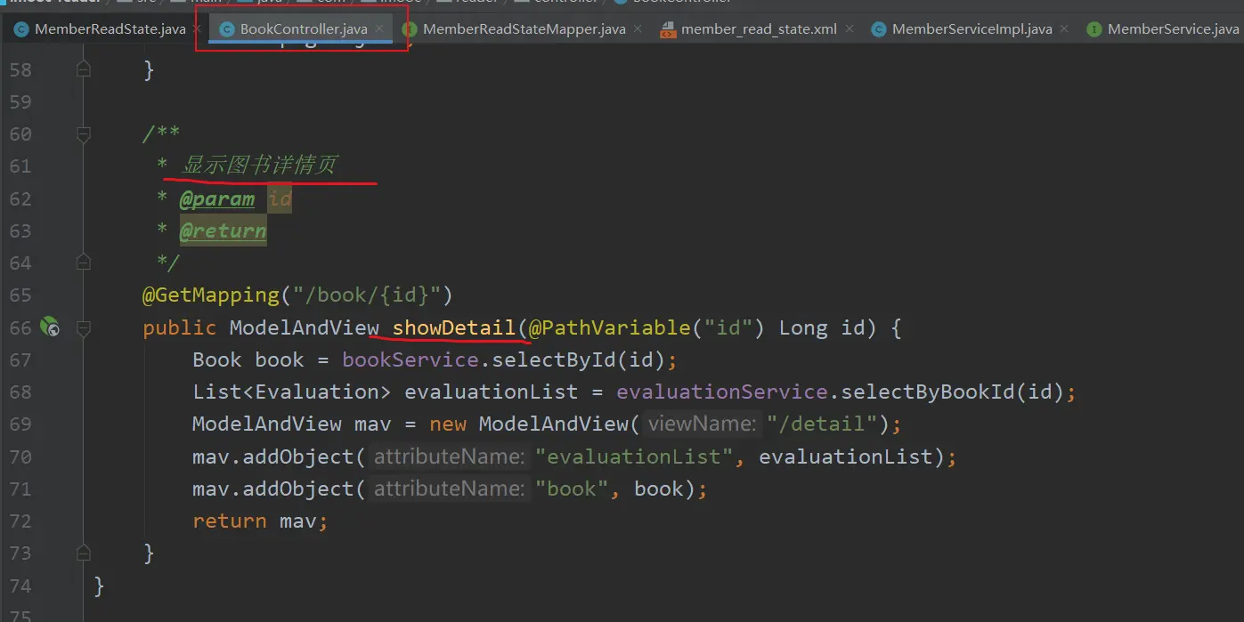Click the interface icon on MemberService.java tab
The image size is (1244, 622).
1094,29
